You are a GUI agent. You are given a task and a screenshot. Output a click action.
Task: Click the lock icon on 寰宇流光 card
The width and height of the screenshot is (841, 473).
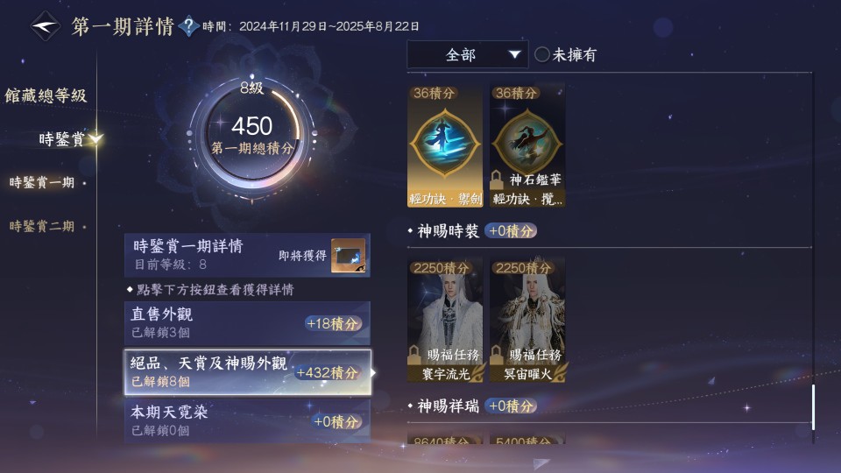[414, 354]
